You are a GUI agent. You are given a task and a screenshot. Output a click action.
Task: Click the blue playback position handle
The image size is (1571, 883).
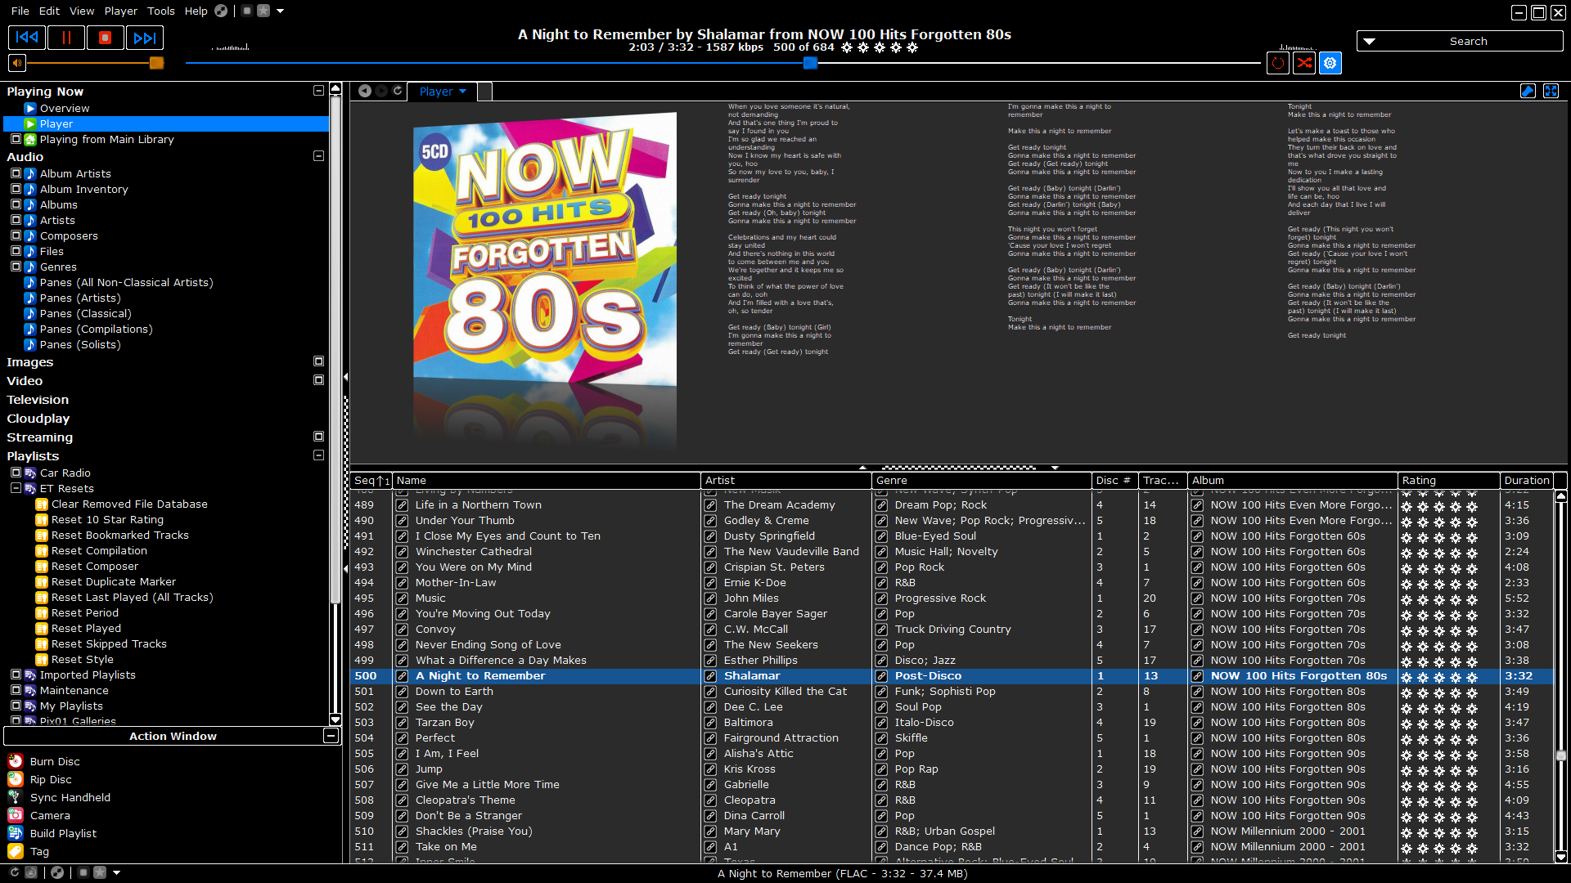point(810,63)
